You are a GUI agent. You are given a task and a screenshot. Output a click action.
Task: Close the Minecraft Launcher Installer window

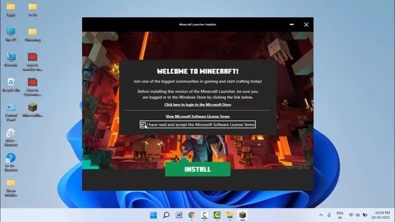click(x=306, y=25)
